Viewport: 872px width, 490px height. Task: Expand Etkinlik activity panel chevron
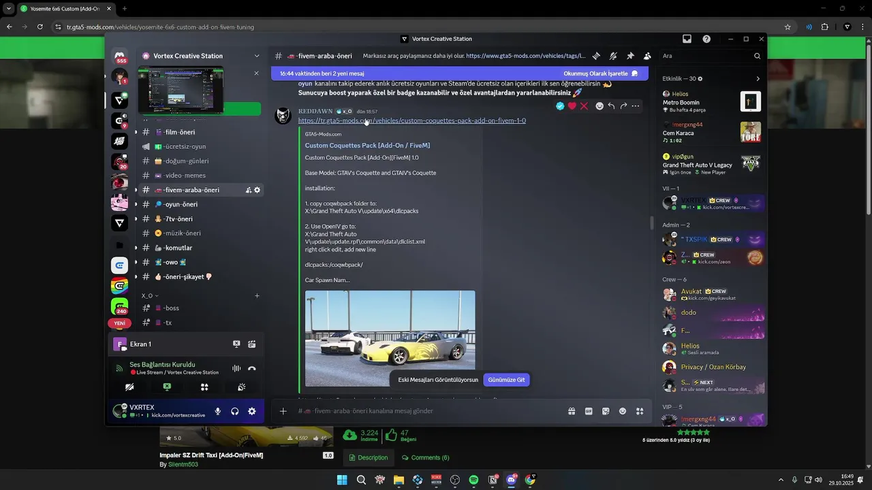tap(758, 79)
